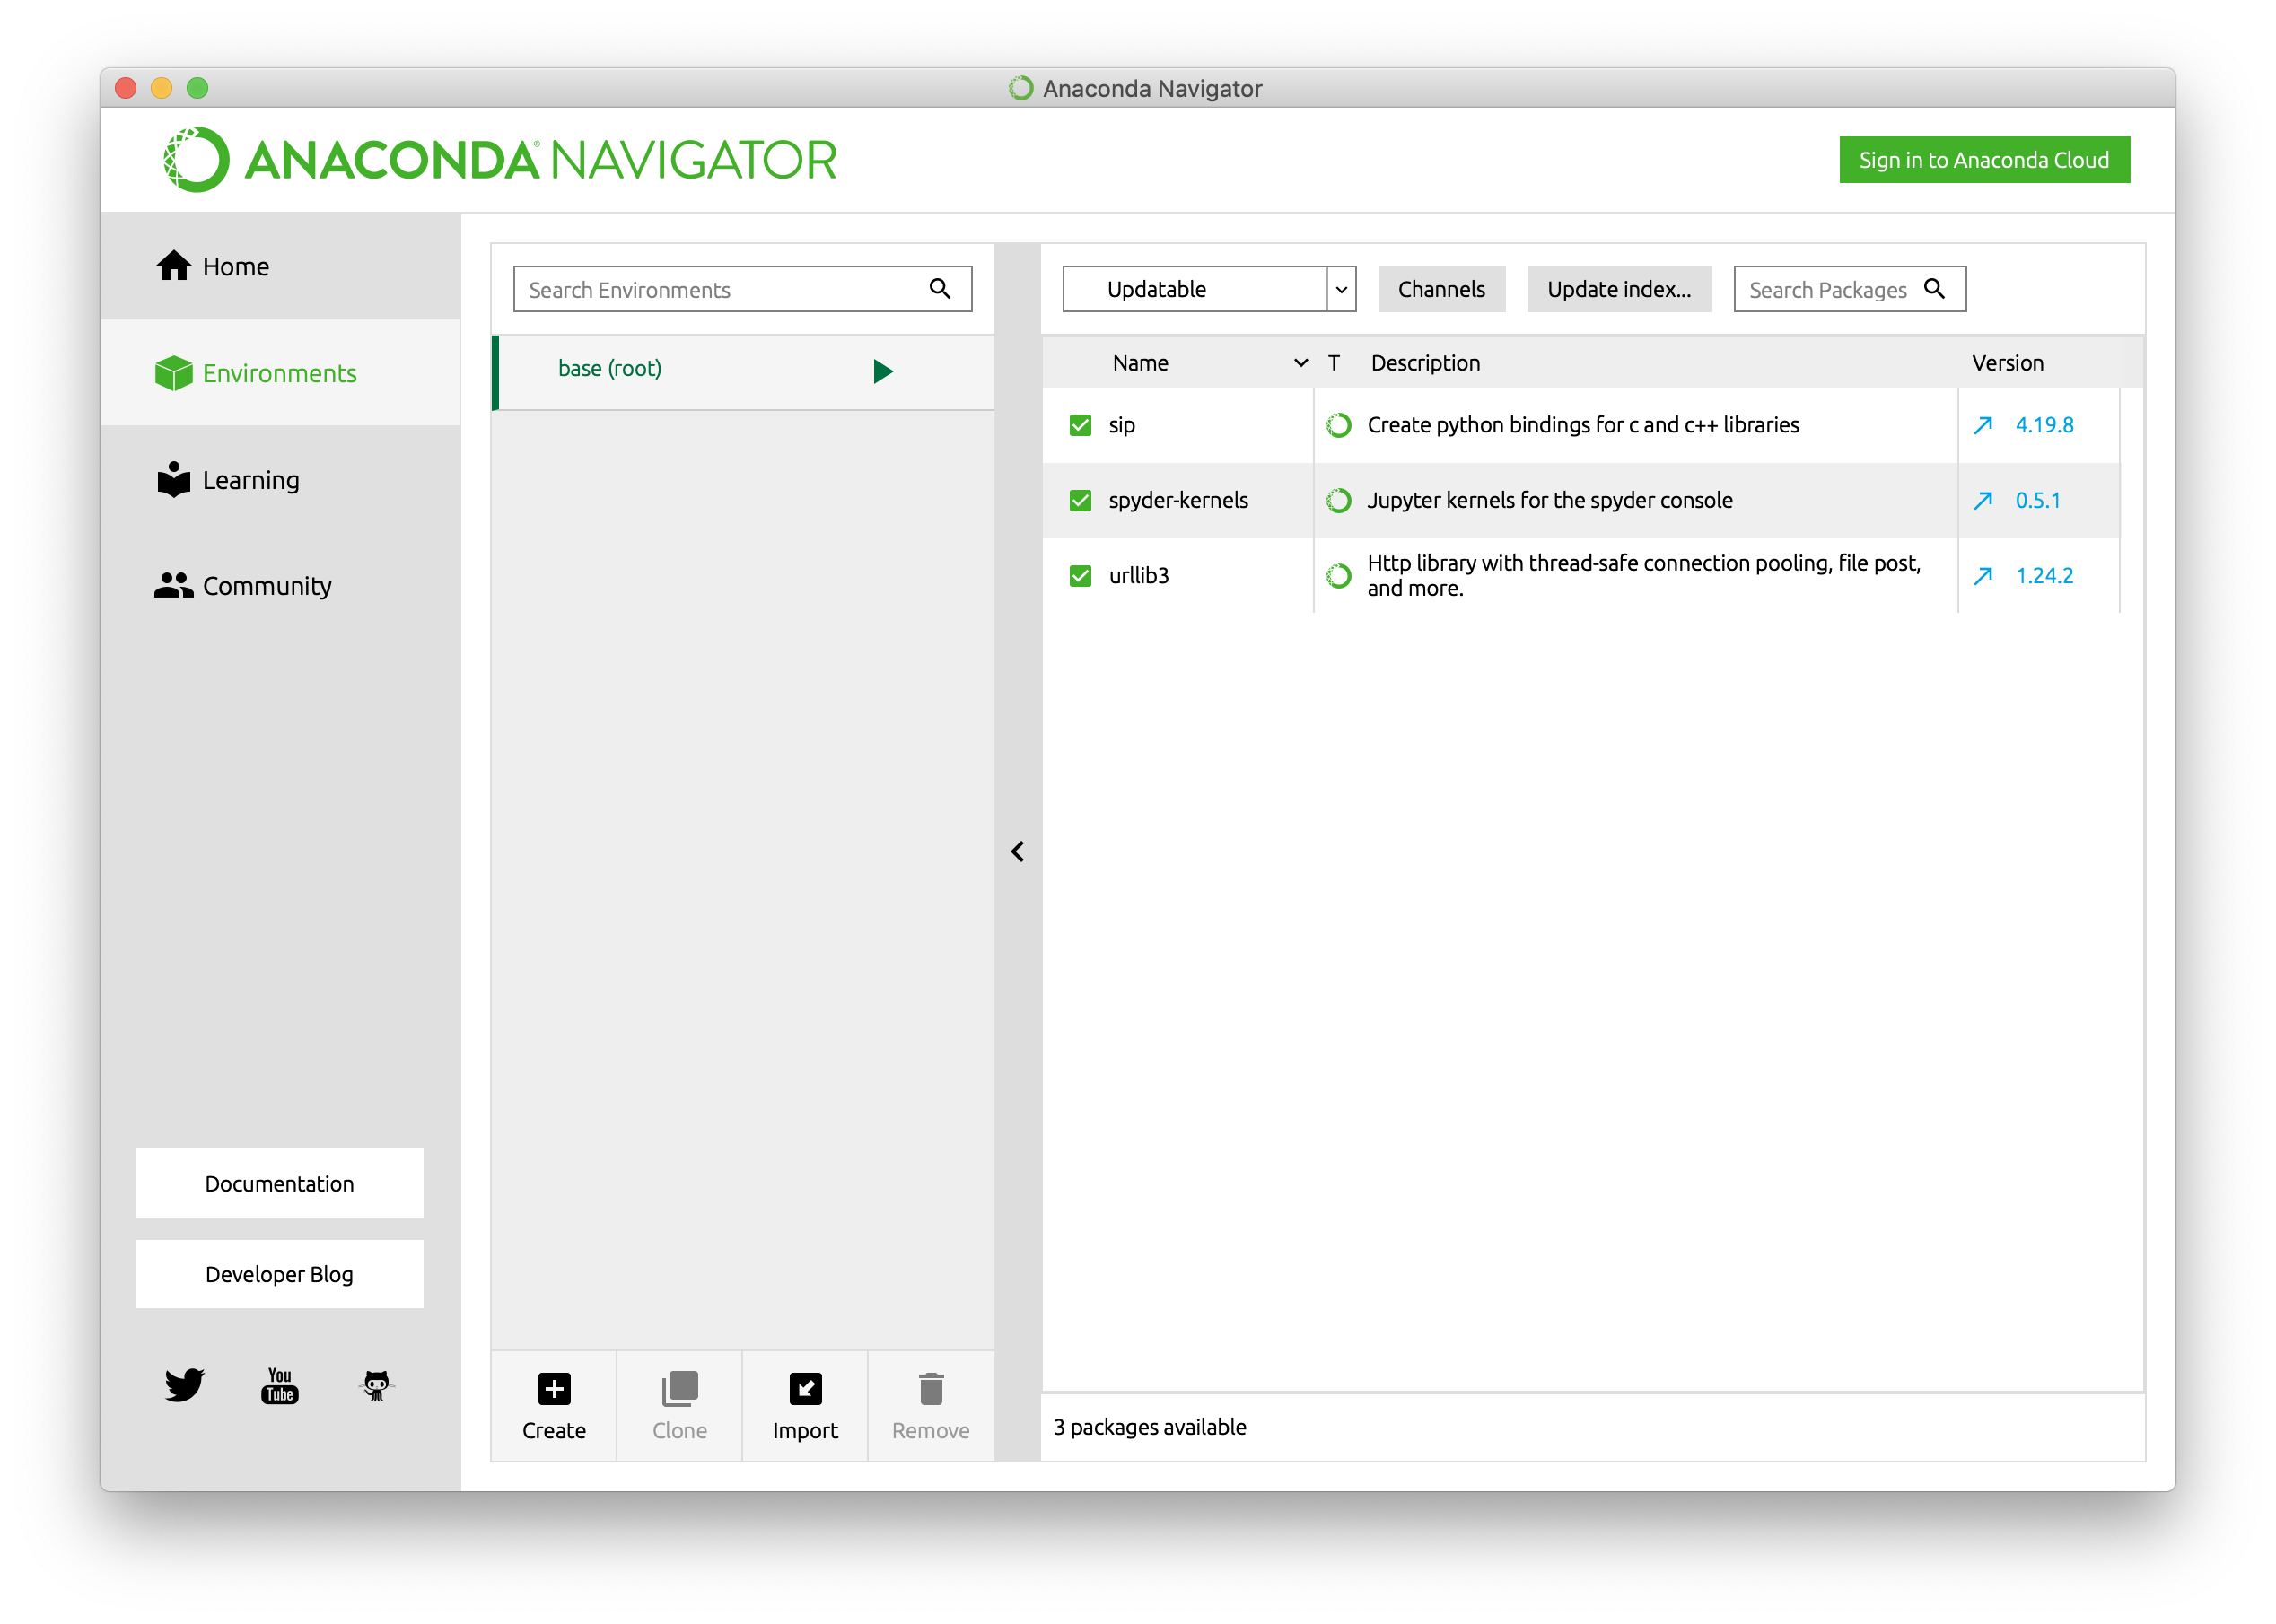Image resolution: width=2276 pixels, height=1624 pixels.
Task: Select the base (root) environment
Action: pos(743,371)
